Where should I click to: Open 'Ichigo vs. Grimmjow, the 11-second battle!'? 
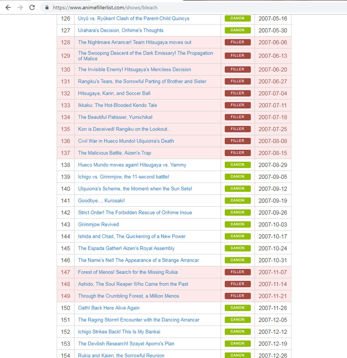123,177
